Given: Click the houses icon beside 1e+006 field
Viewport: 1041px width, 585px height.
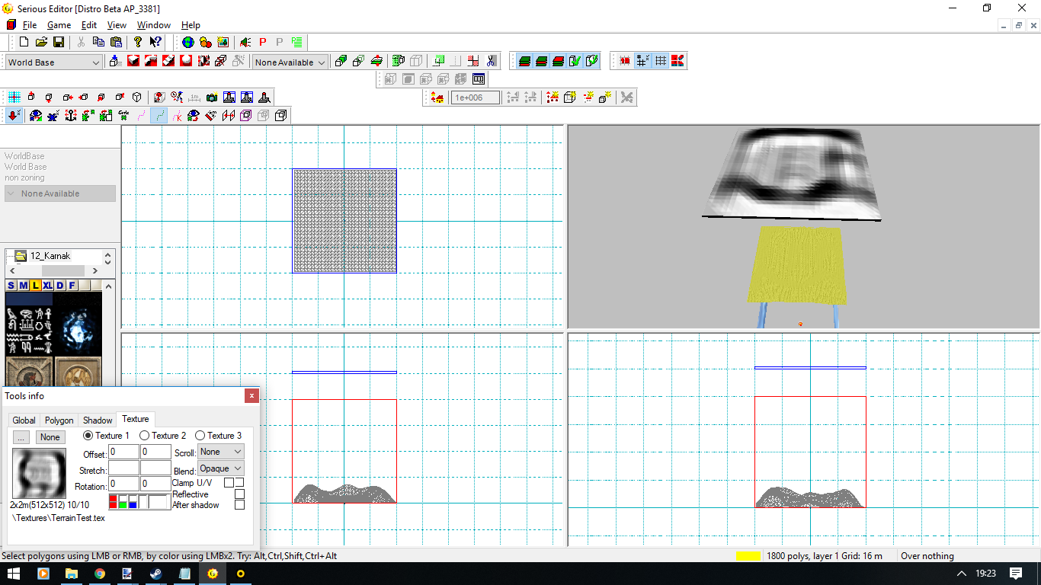Looking at the screenshot, I should [x=437, y=97].
